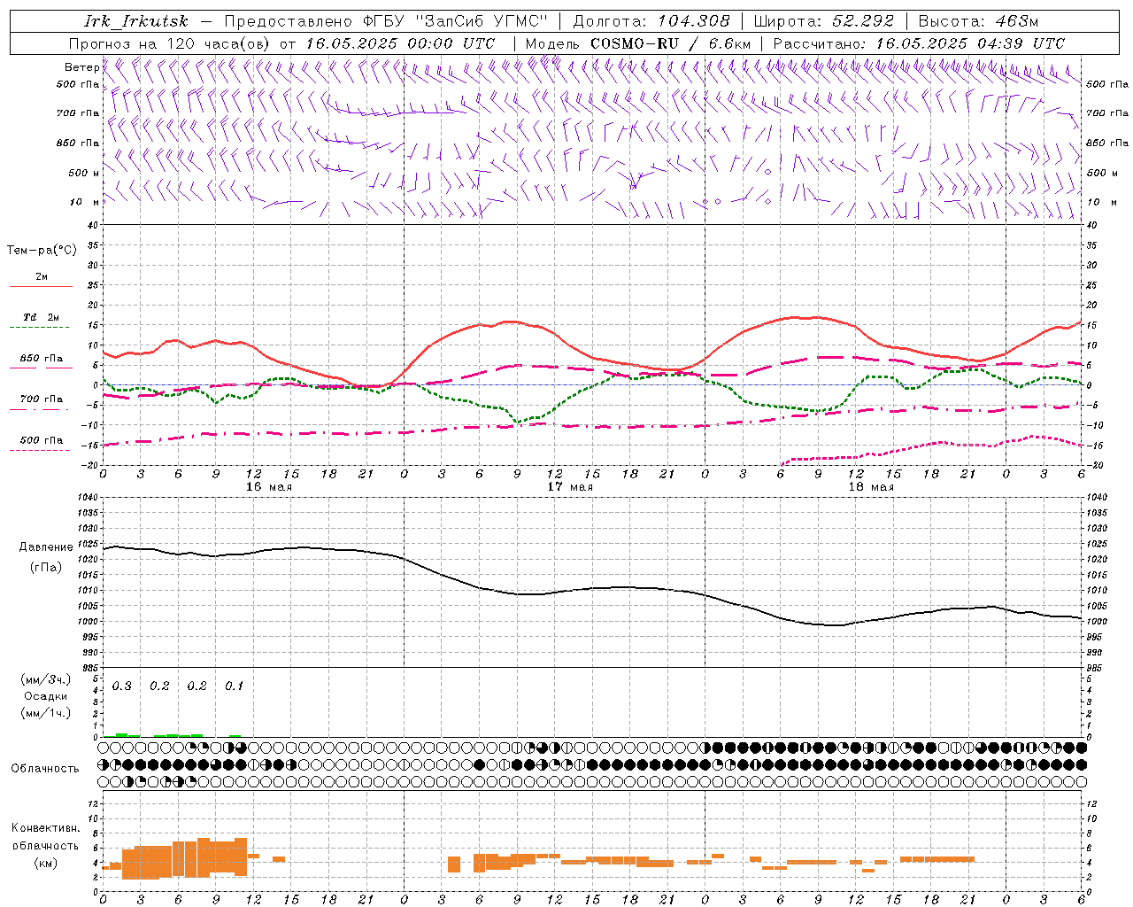
Task: Select the '(мм/1ч.)' hourly precipitation unit label
Action: [45, 713]
